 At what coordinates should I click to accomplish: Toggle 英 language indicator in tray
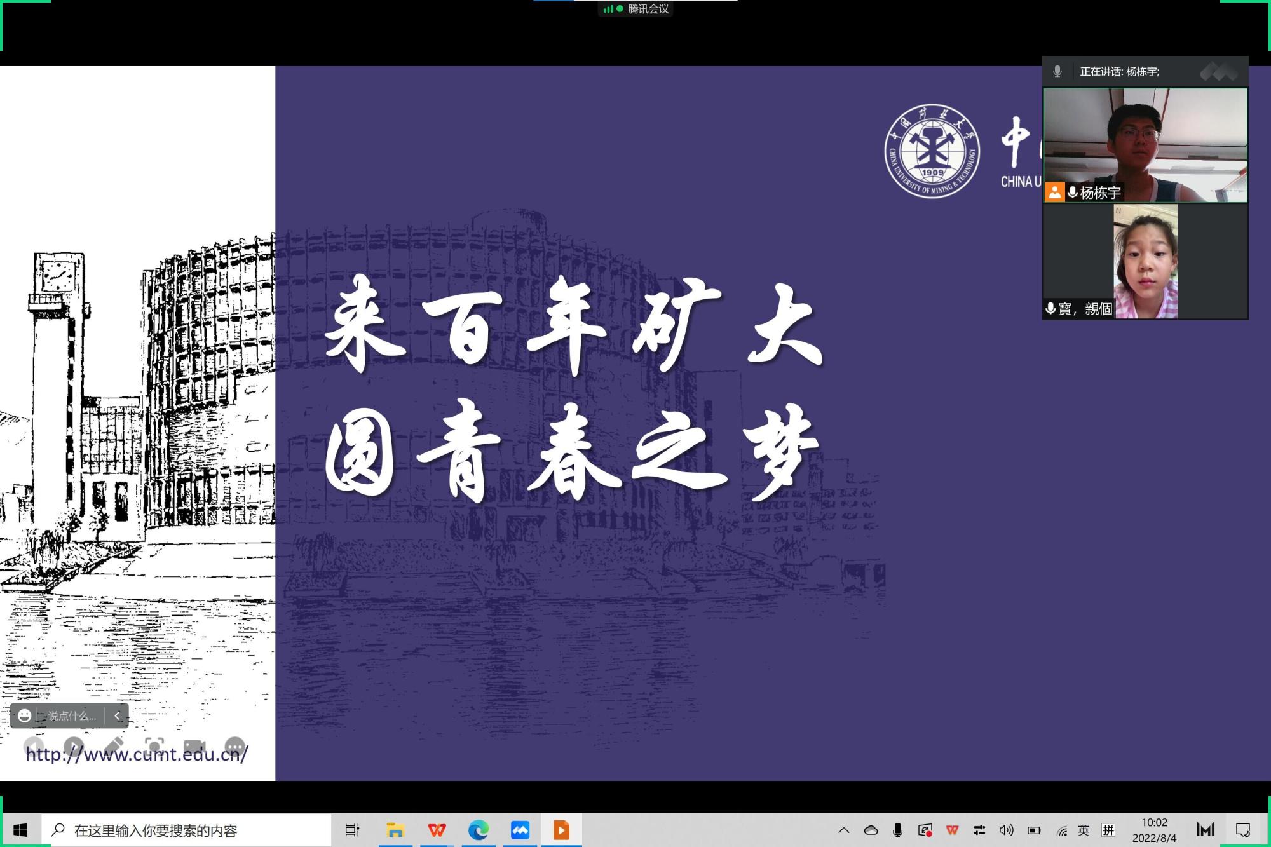tap(1084, 830)
